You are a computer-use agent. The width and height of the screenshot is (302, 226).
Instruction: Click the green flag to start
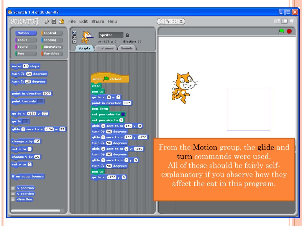click(281, 31)
